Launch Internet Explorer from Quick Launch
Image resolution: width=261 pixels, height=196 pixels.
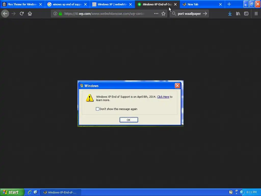[x=30, y=192]
